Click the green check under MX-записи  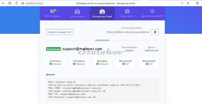[x=74, y=64]
